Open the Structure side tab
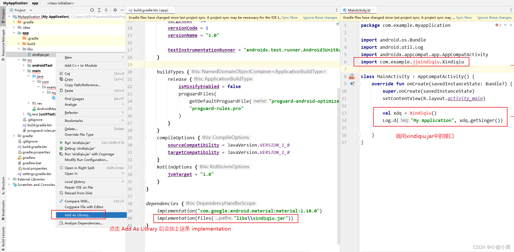This screenshot has width=514, height=252. pos(3,186)
